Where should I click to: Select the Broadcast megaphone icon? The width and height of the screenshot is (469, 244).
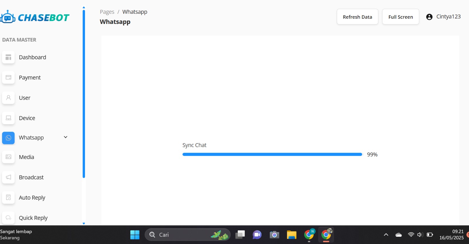[8, 177]
